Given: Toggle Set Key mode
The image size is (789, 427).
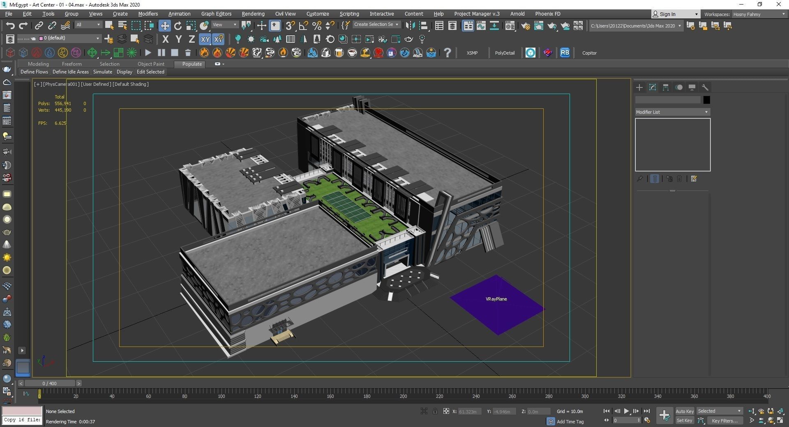Looking at the screenshot, I should click(684, 420).
